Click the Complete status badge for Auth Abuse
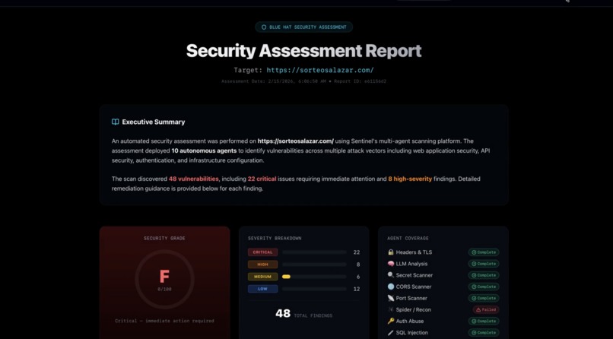 coord(484,321)
